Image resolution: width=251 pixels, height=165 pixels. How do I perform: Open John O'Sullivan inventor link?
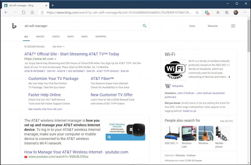[x=186, y=93]
